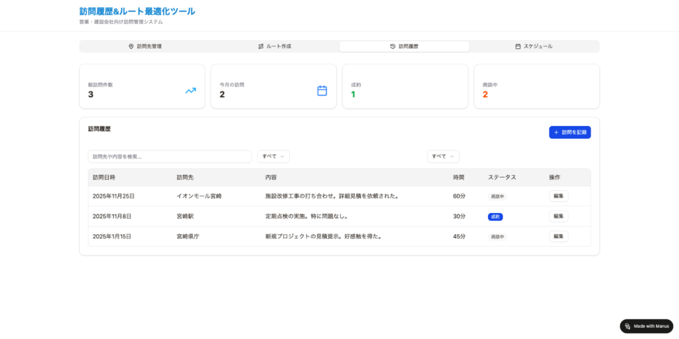This screenshot has width=679, height=339.
Task: Click the 訪問日時 column header
Action: (104, 177)
